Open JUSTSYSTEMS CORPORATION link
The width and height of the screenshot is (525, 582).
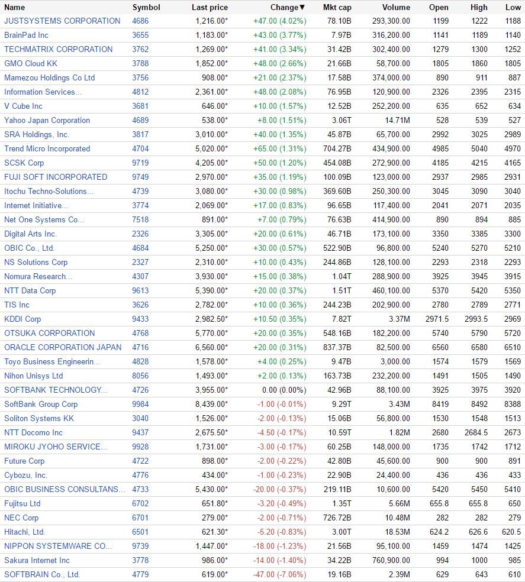(62, 21)
